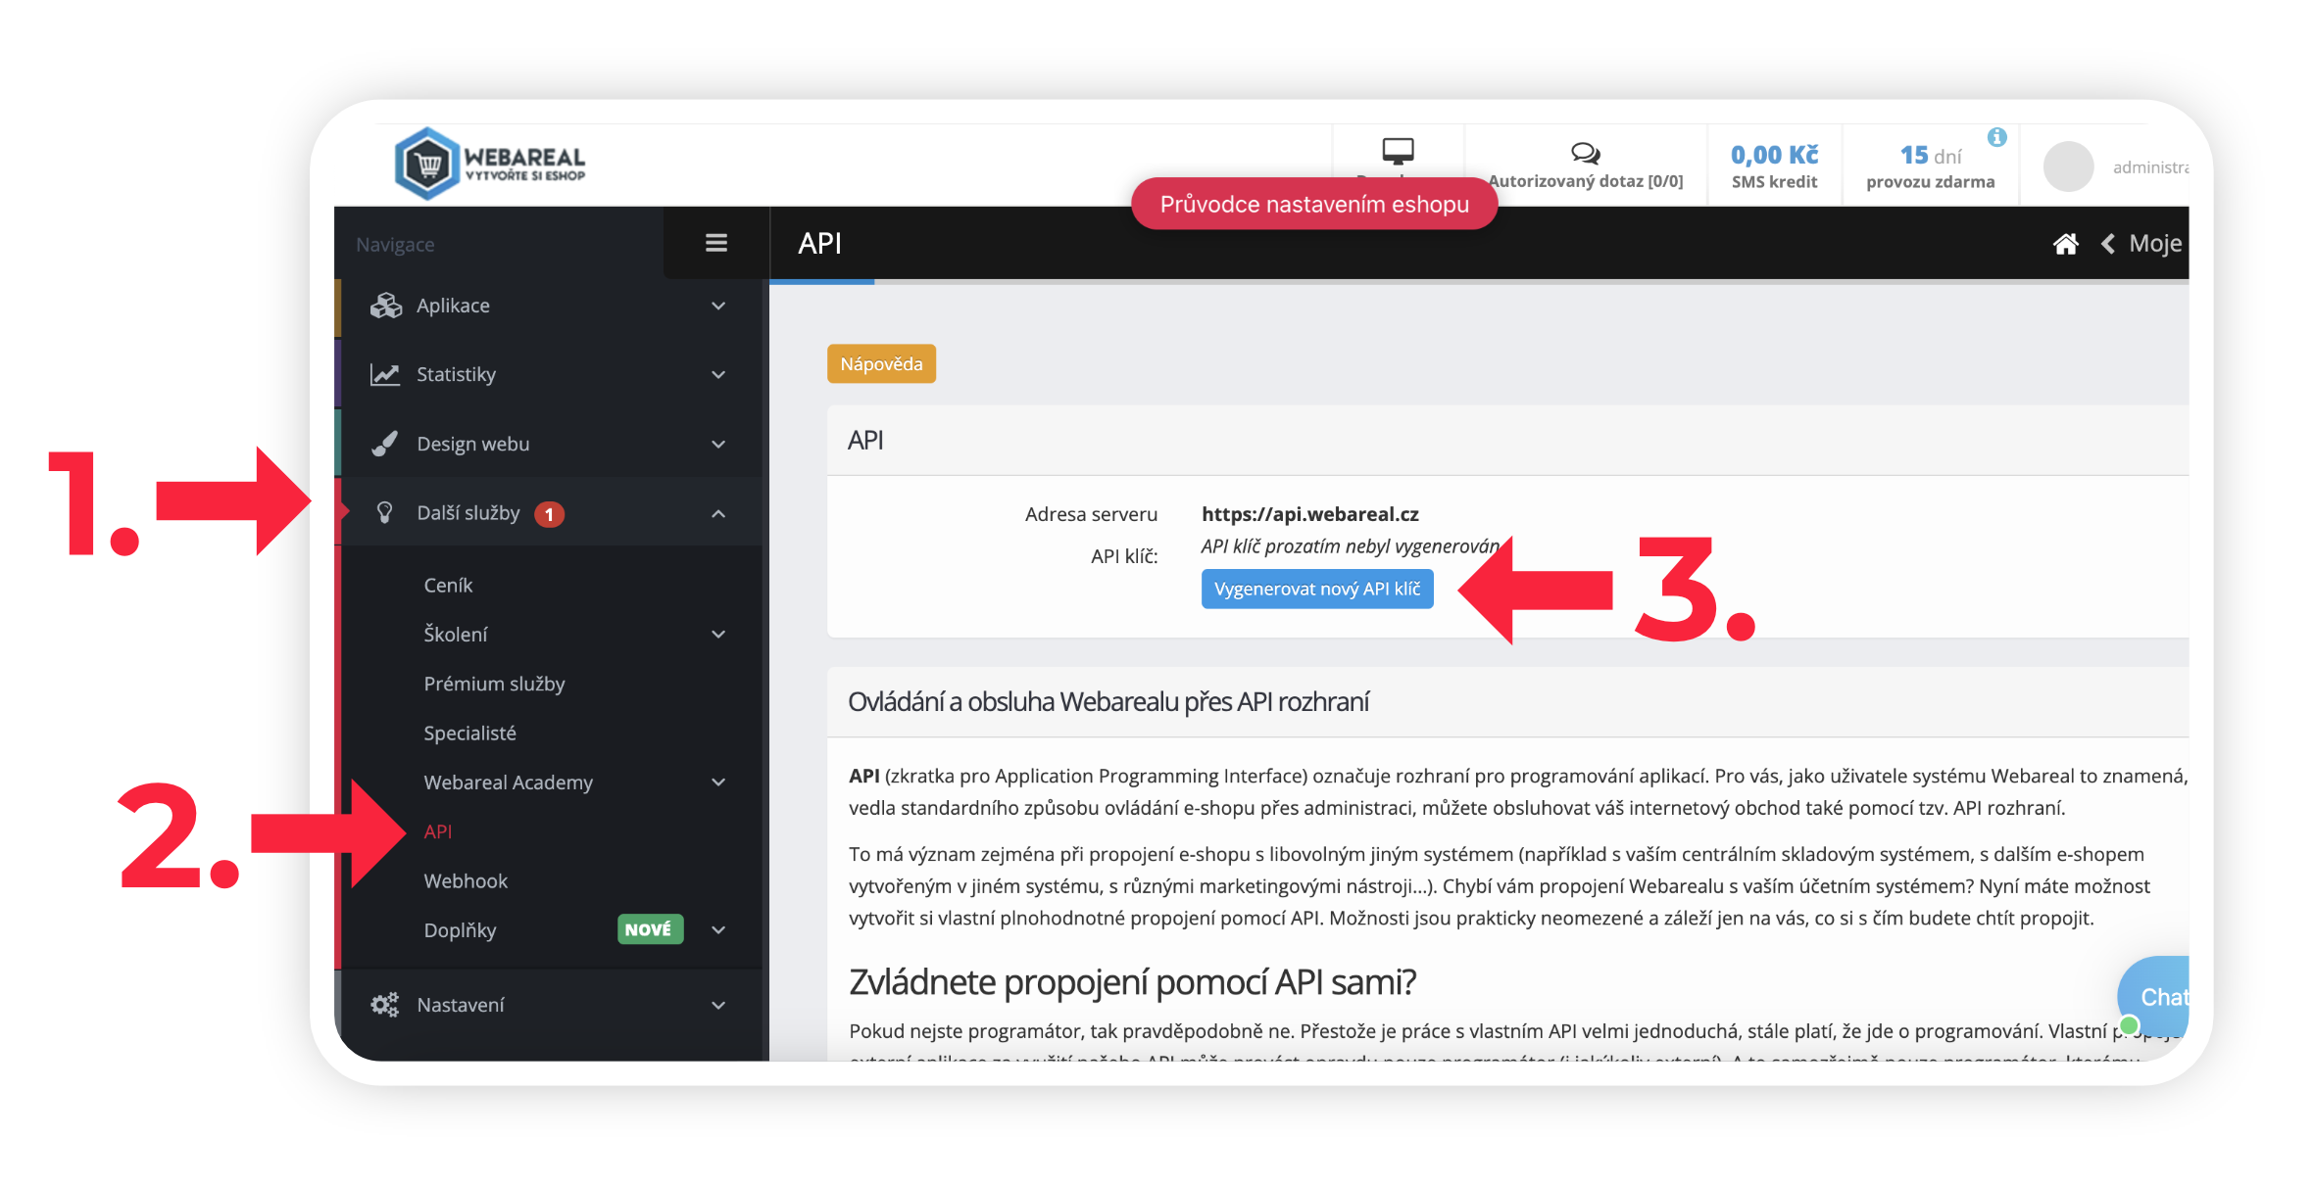Viewport: 2313px width, 1185px height.
Task: Click the Další služby lightbulb icon
Action: pyautogui.click(x=385, y=512)
